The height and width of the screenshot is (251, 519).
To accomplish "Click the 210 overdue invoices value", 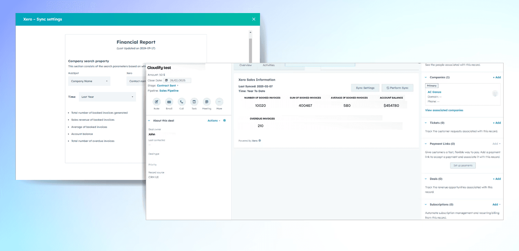I will coord(260,126).
